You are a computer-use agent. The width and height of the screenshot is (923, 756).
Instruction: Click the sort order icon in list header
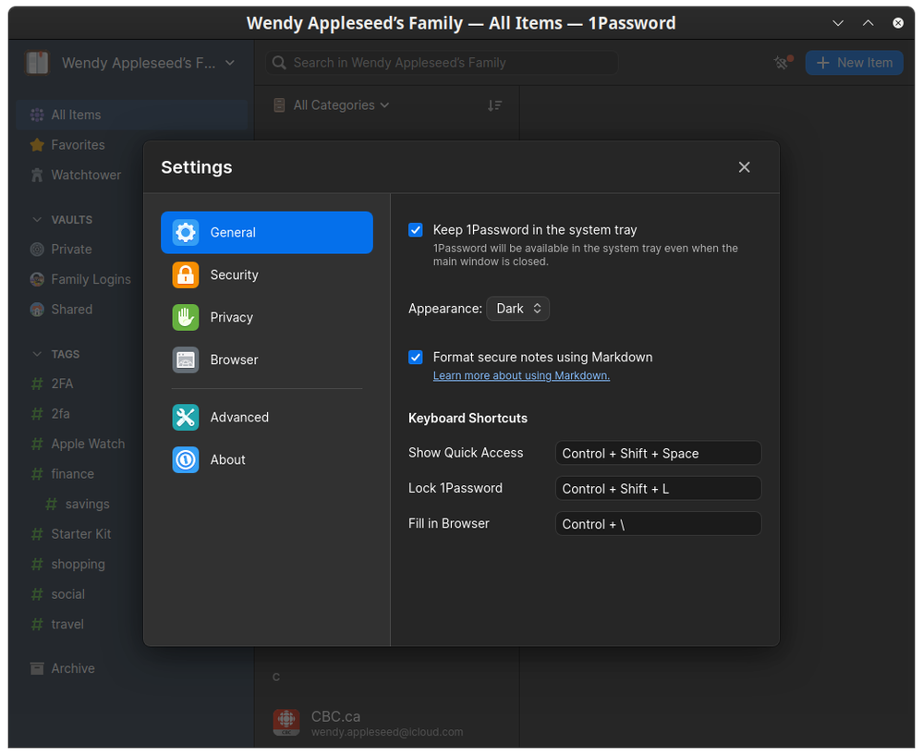coord(495,105)
